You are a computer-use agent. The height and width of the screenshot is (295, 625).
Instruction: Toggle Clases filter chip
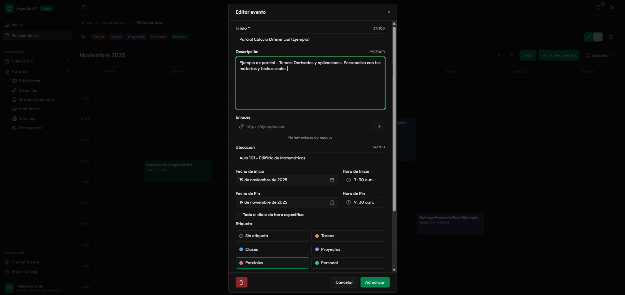click(116, 37)
